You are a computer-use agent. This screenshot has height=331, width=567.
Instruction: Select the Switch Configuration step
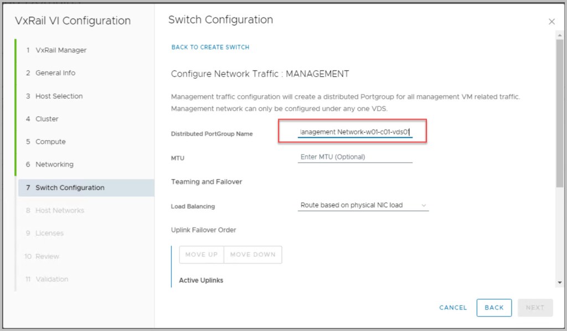pos(70,188)
